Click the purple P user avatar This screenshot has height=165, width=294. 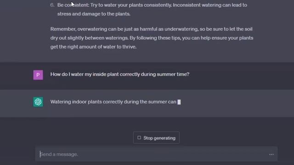(38, 75)
